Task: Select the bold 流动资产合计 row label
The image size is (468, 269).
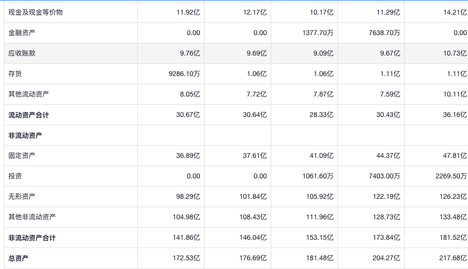Action: coord(29,115)
